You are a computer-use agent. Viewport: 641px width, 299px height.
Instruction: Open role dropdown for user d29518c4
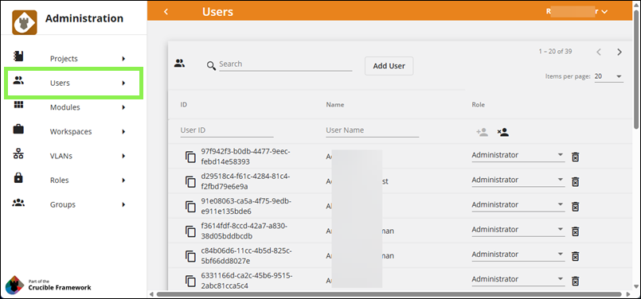[x=518, y=181]
